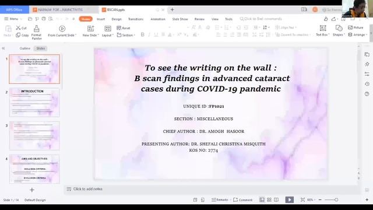Select slide 3 thumbnail
This screenshot has width=373, height=210.
coord(34,136)
